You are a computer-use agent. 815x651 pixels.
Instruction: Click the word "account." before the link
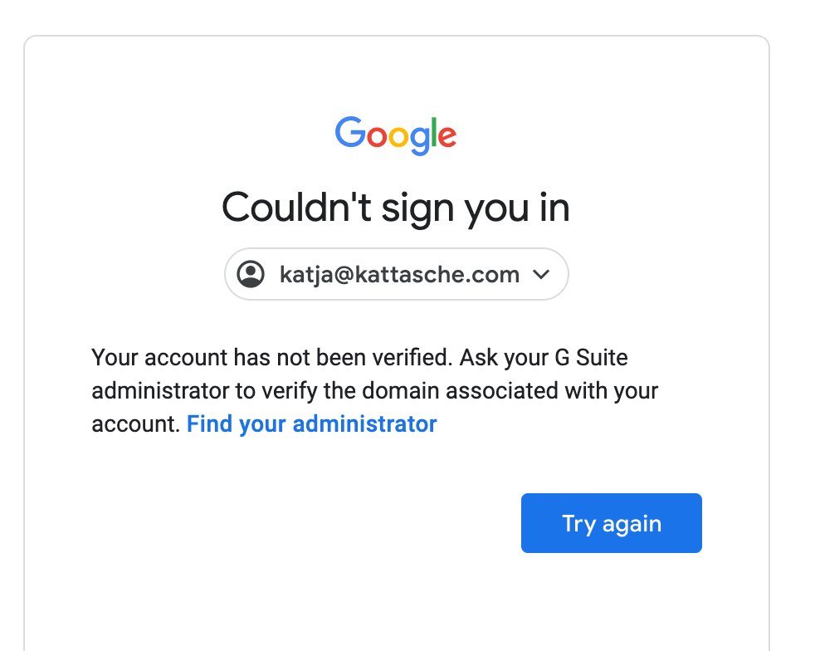coord(135,424)
